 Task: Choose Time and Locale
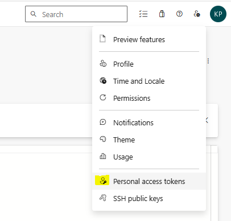(149, 81)
